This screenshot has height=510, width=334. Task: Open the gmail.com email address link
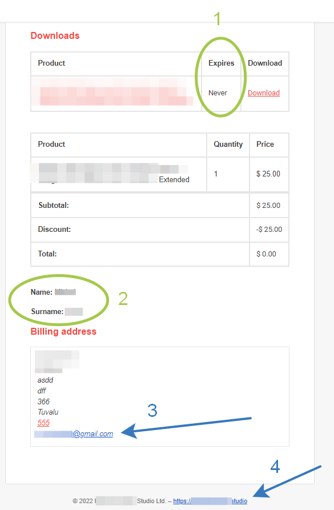click(x=74, y=434)
